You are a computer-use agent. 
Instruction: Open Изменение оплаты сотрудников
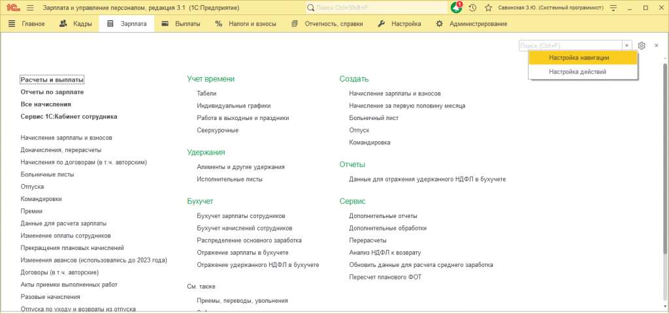66,236
